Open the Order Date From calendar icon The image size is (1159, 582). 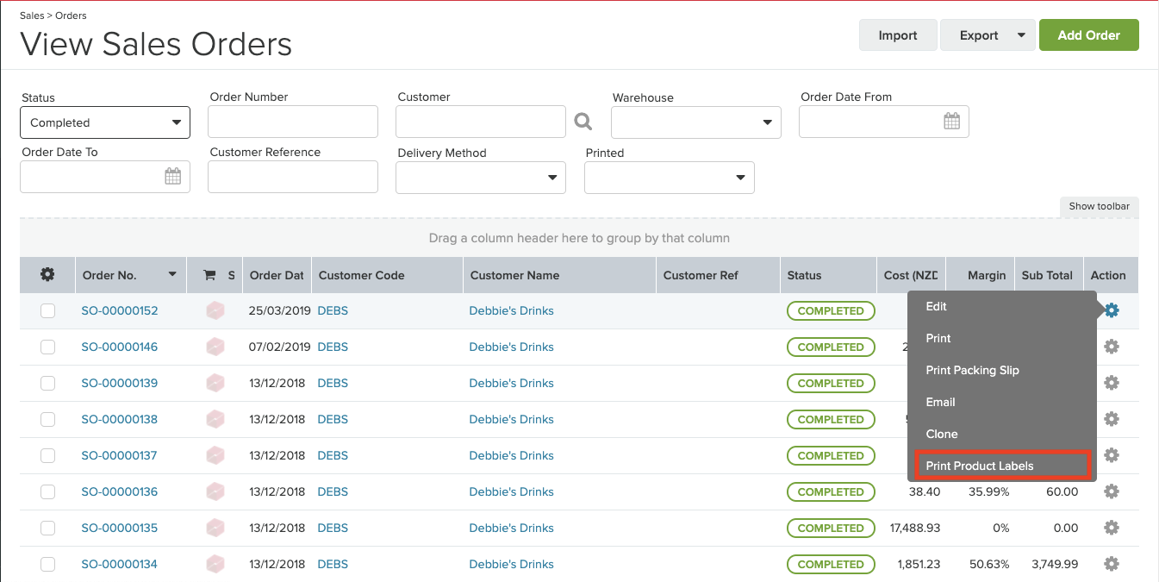pyautogui.click(x=951, y=122)
